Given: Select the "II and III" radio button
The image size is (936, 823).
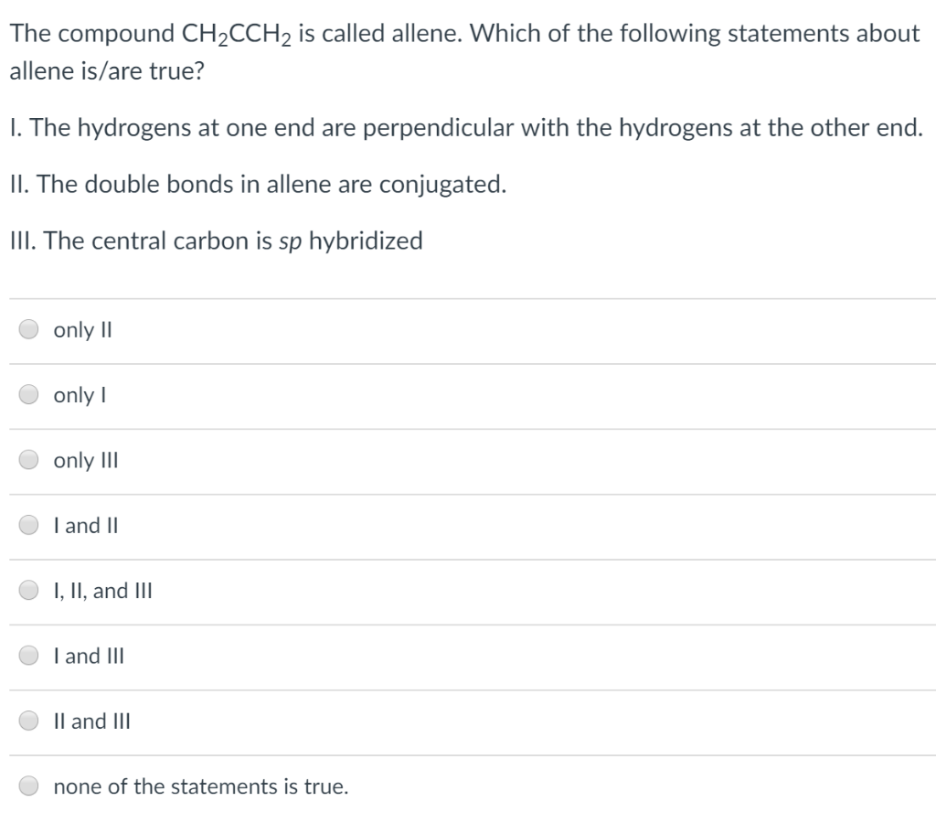Looking at the screenshot, I should coord(27,721).
